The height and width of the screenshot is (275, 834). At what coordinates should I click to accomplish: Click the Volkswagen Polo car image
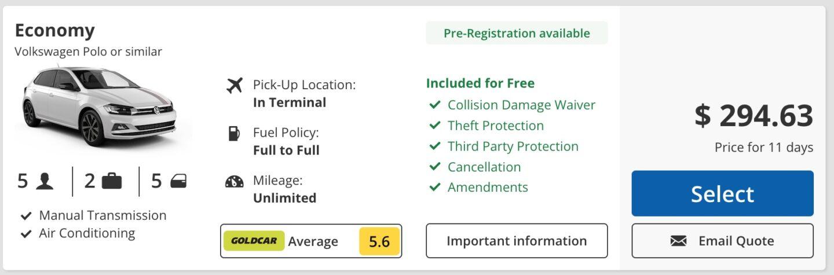pos(100,107)
